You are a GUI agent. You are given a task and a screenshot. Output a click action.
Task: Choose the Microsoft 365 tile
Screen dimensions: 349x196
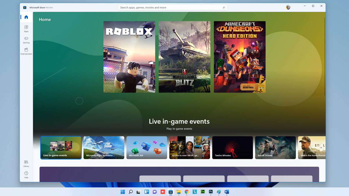[147, 148]
